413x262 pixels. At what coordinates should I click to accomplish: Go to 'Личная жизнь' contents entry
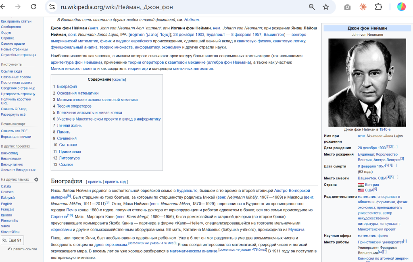click(69, 125)
